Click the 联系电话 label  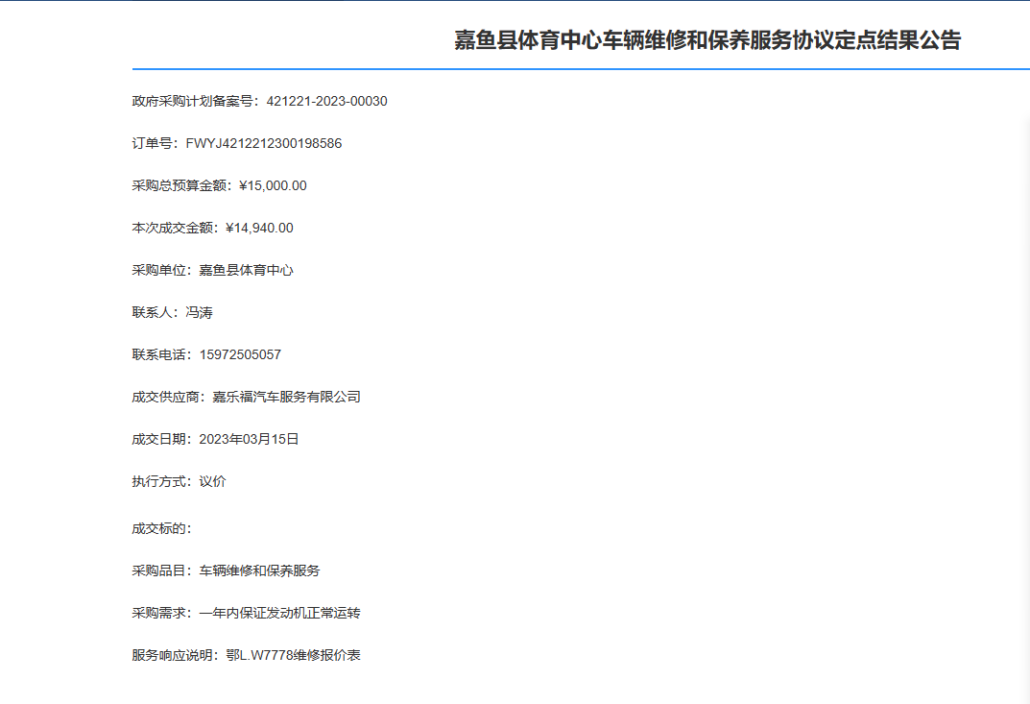162,355
